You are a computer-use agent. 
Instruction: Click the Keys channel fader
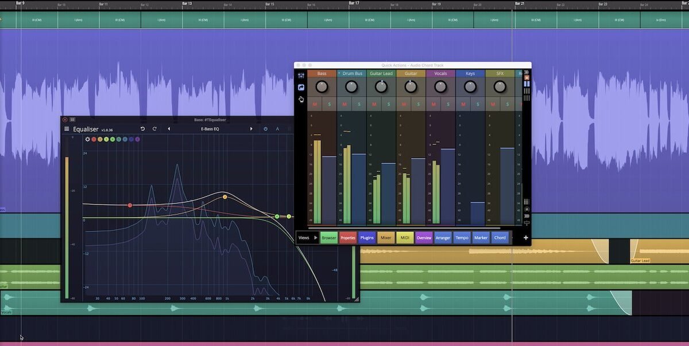478,213
